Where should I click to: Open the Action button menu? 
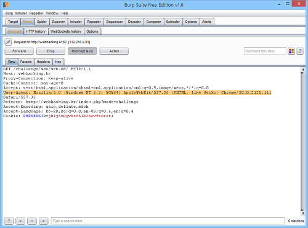click(114, 51)
